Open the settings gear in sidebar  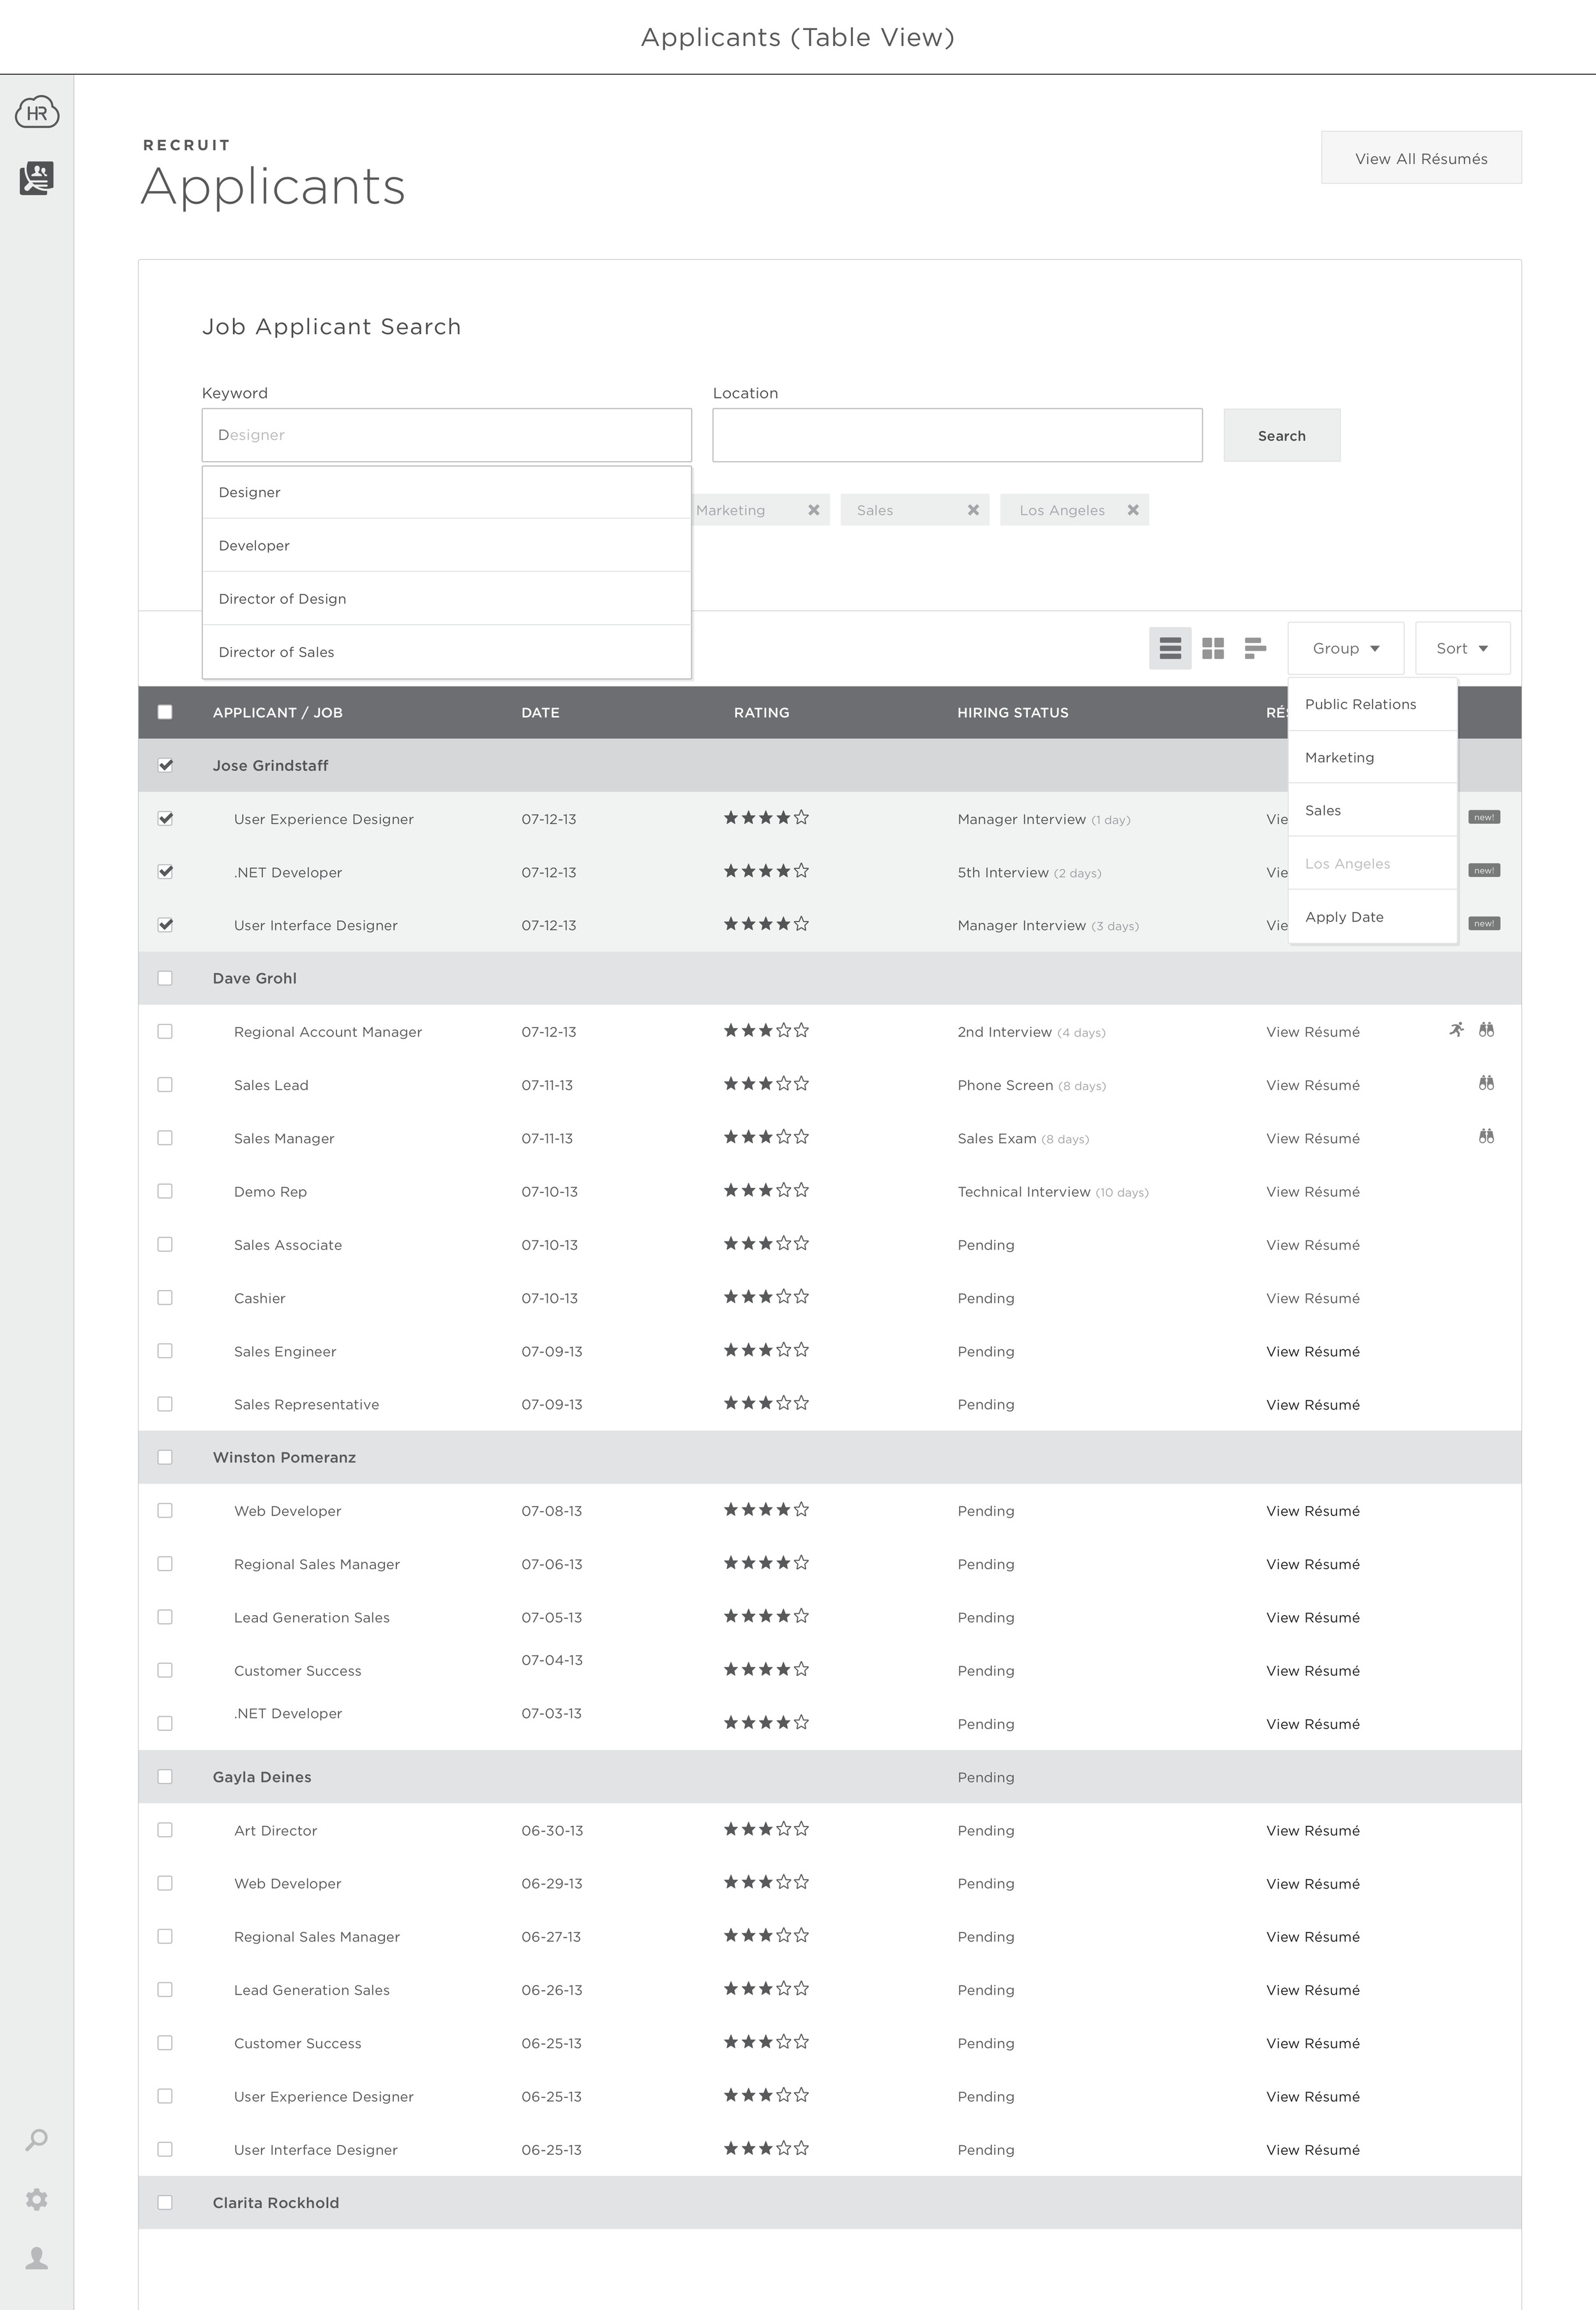[x=37, y=2199]
